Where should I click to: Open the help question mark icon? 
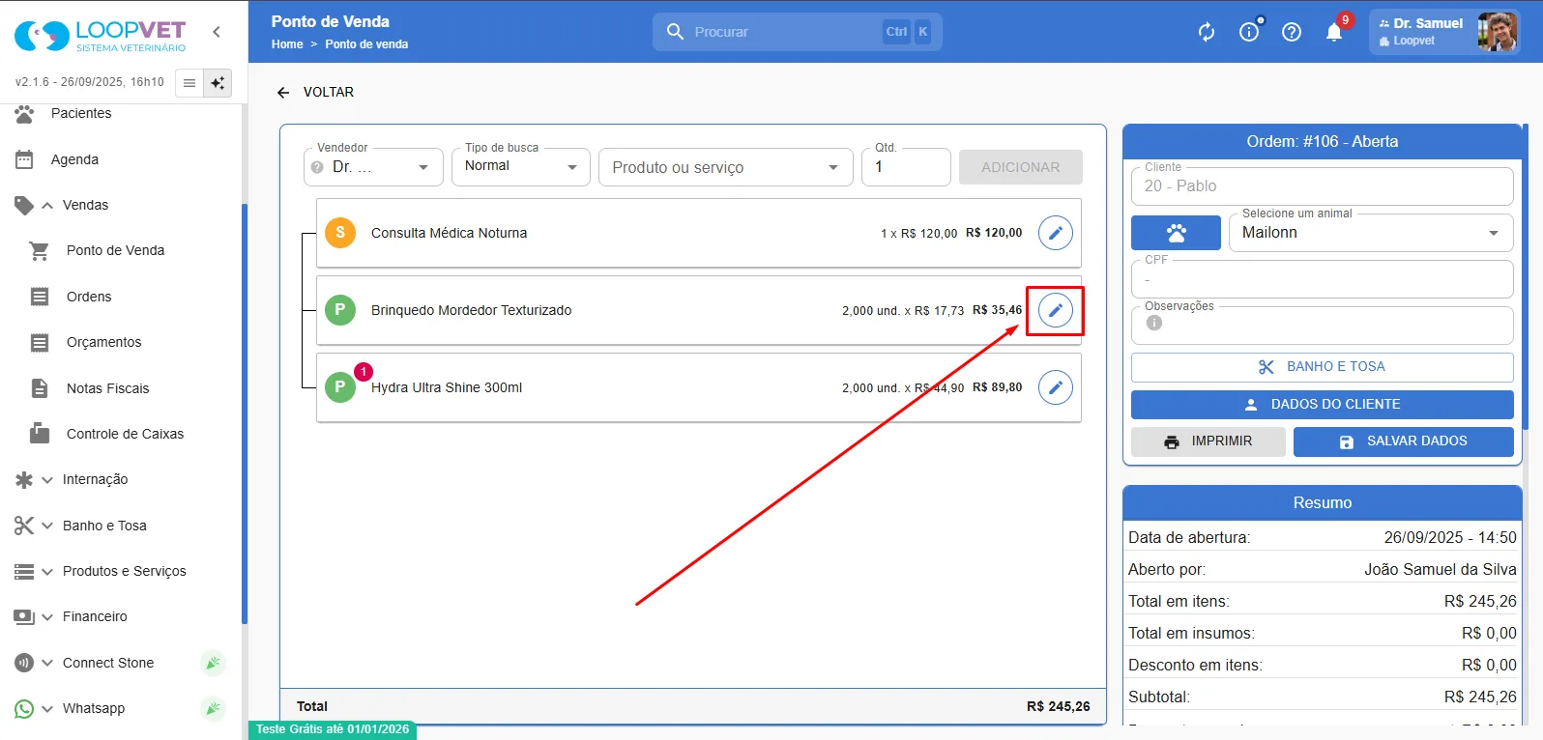pyautogui.click(x=1292, y=32)
